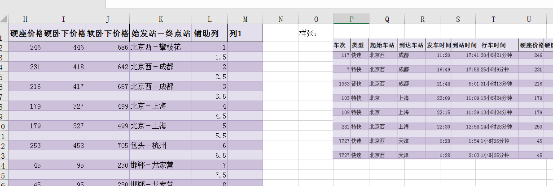Select the column S header
Viewport: 553px width, 186px height.
(x=458, y=19)
